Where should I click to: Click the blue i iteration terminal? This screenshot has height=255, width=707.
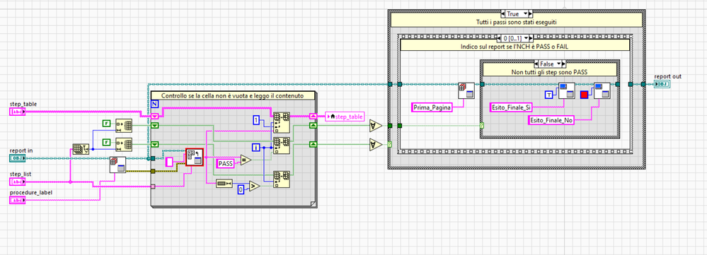point(255,147)
